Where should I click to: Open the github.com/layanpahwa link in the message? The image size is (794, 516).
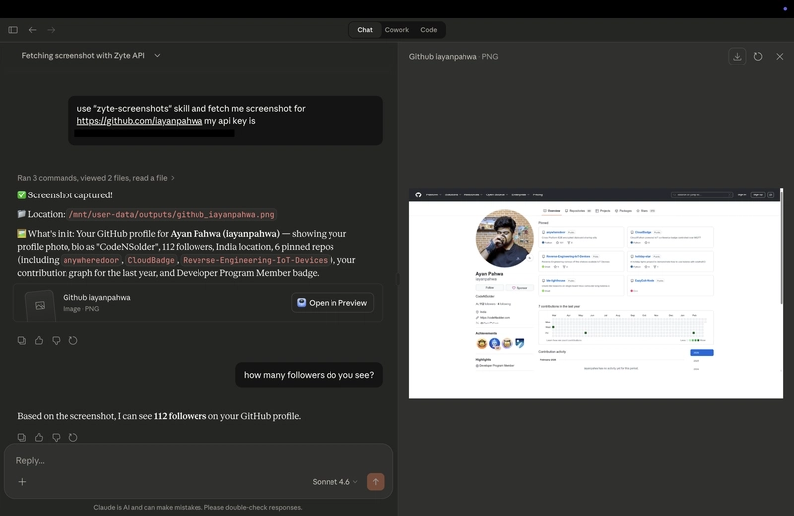click(139, 121)
